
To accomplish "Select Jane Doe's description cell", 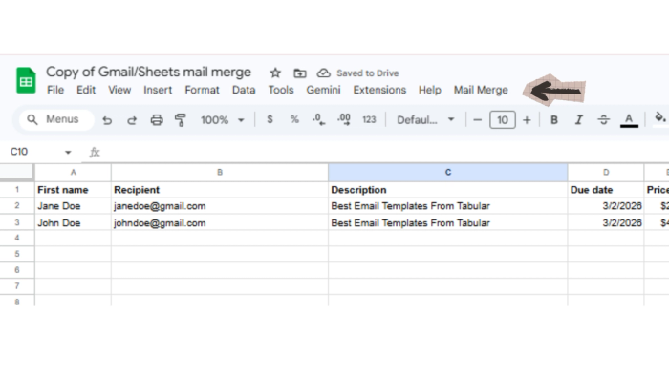I will click(x=448, y=206).
